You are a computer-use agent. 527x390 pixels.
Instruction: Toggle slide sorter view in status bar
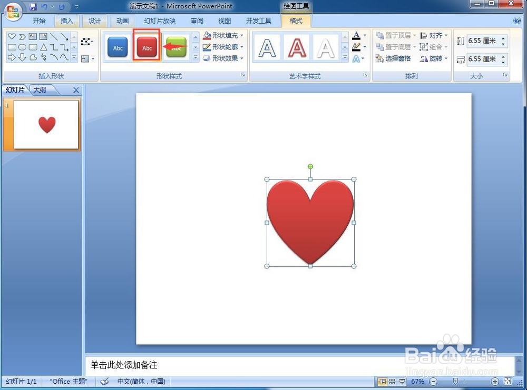(x=392, y=382)
